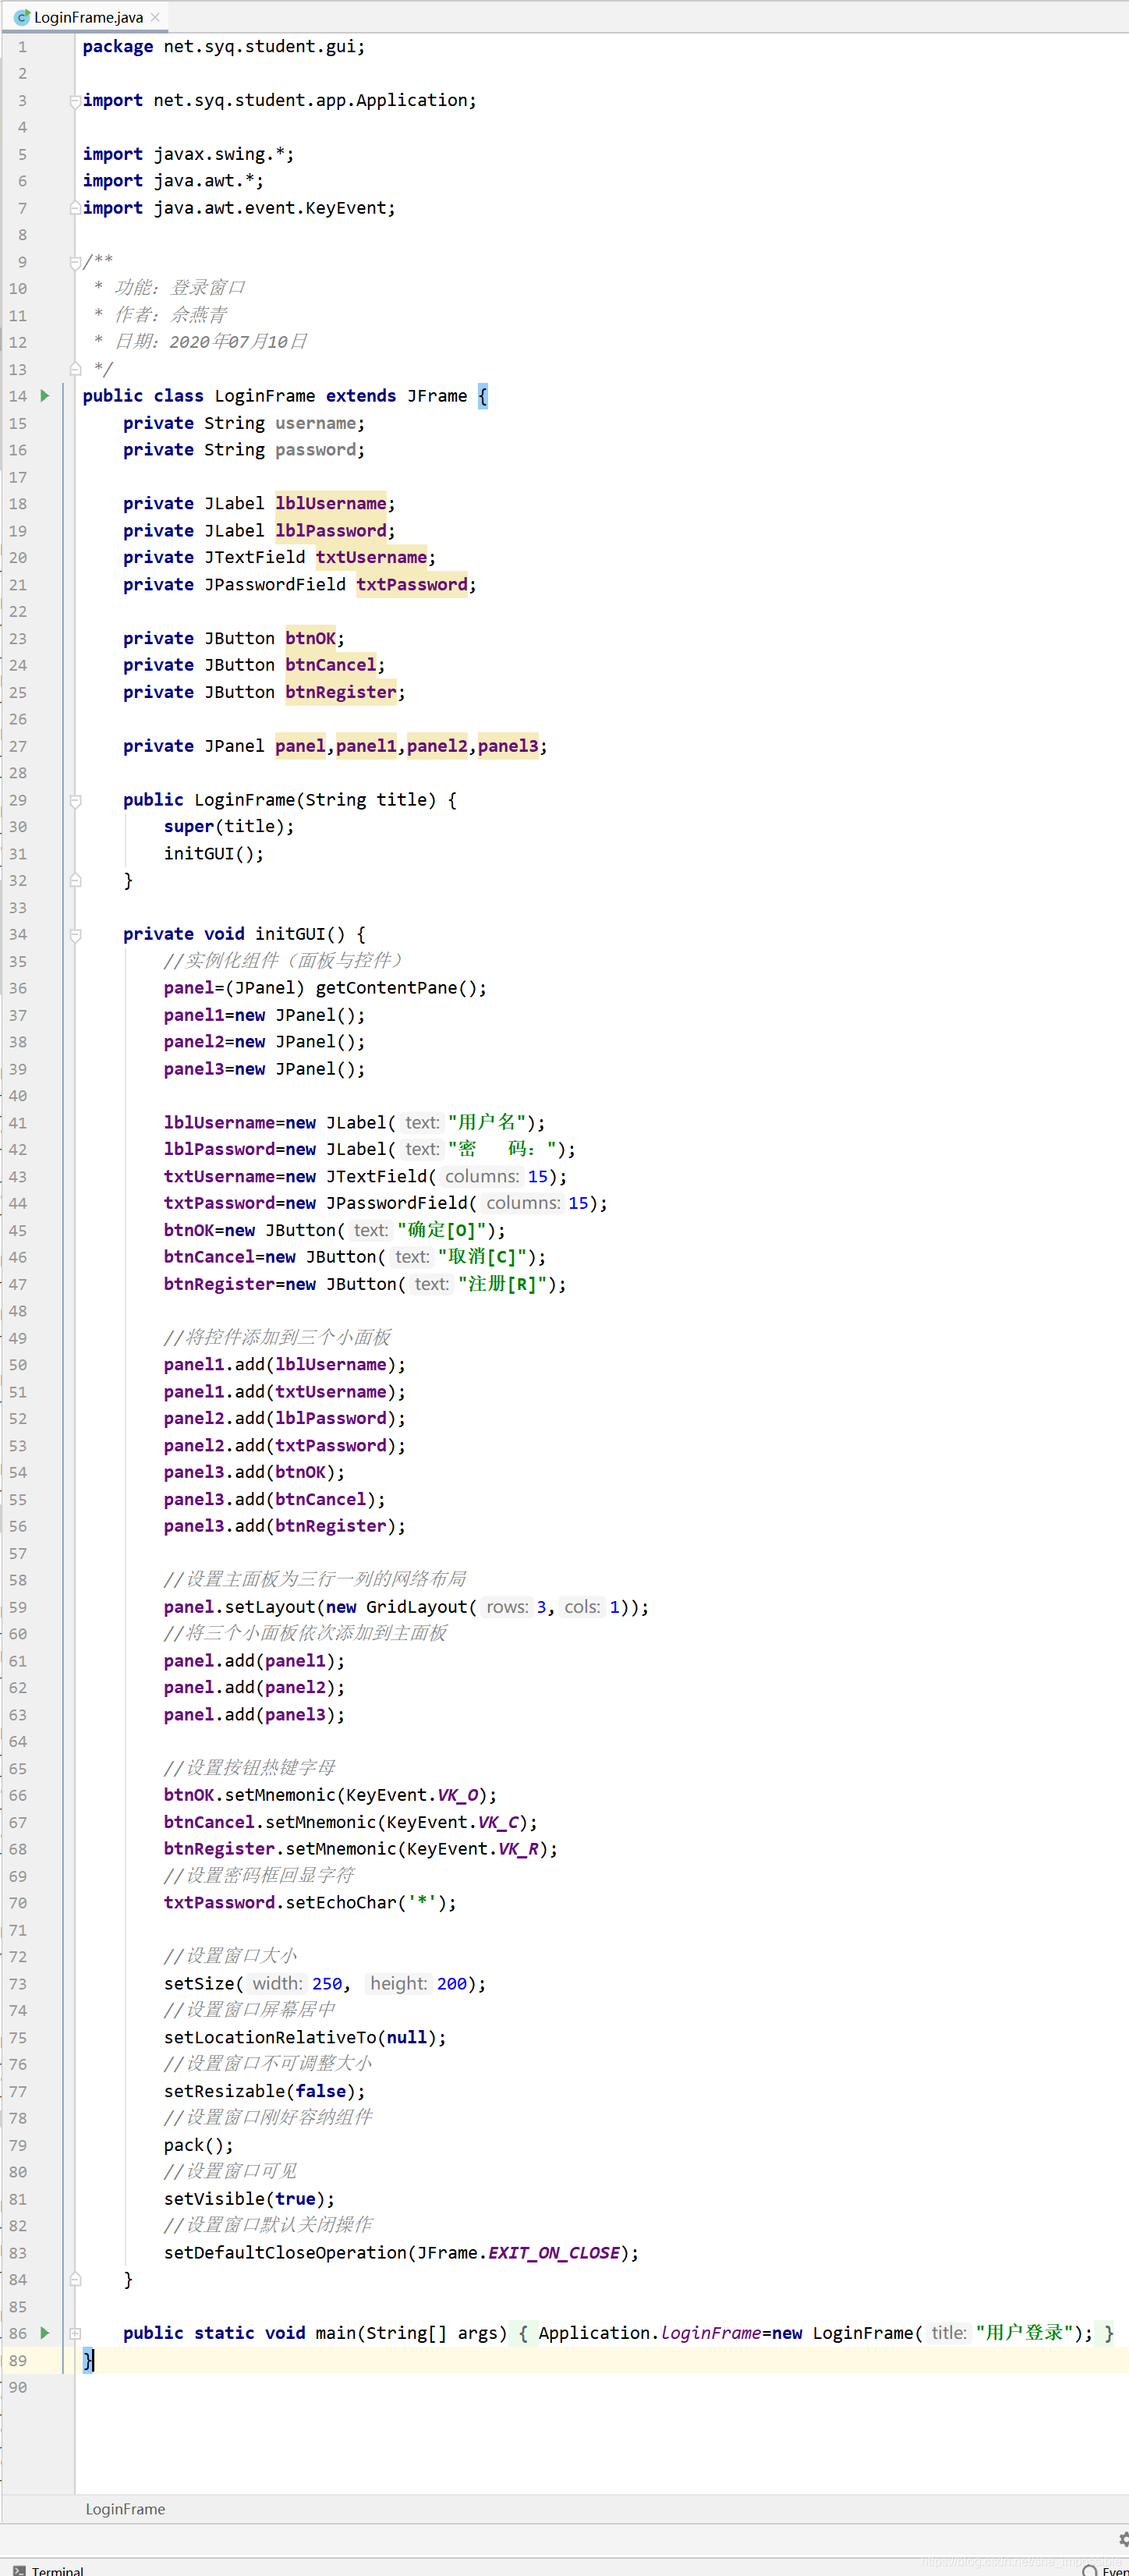Click the constructor fold end marker on line 32
Screen dimensions: 1129x2576
point(75,881)
